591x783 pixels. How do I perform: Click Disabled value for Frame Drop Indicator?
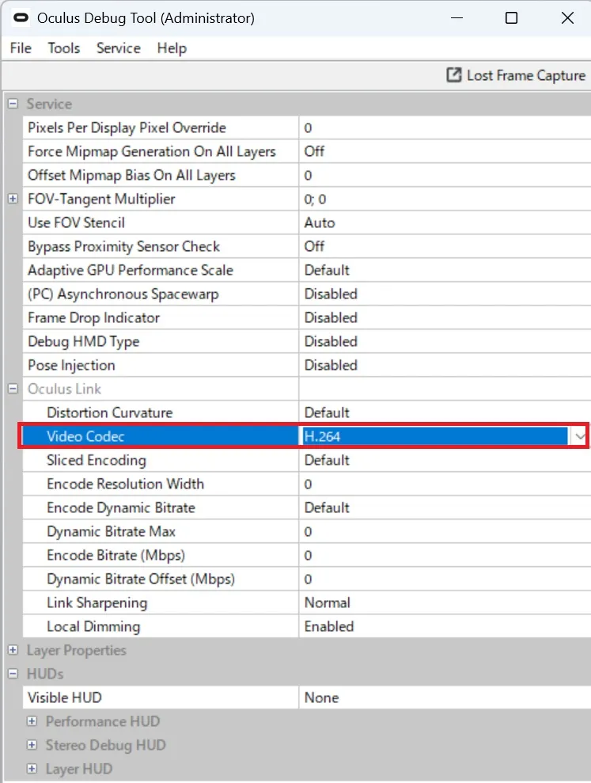pyautogui.click(x=331, y=317)
